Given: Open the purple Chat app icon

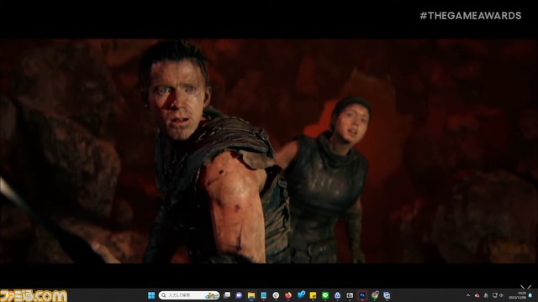Looking at the screenshot, I should click(239, 295).
